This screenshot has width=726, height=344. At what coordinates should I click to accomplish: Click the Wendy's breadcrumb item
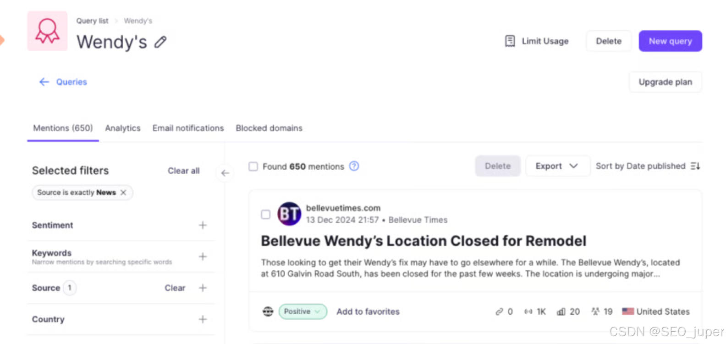click(x=138, y=21)
